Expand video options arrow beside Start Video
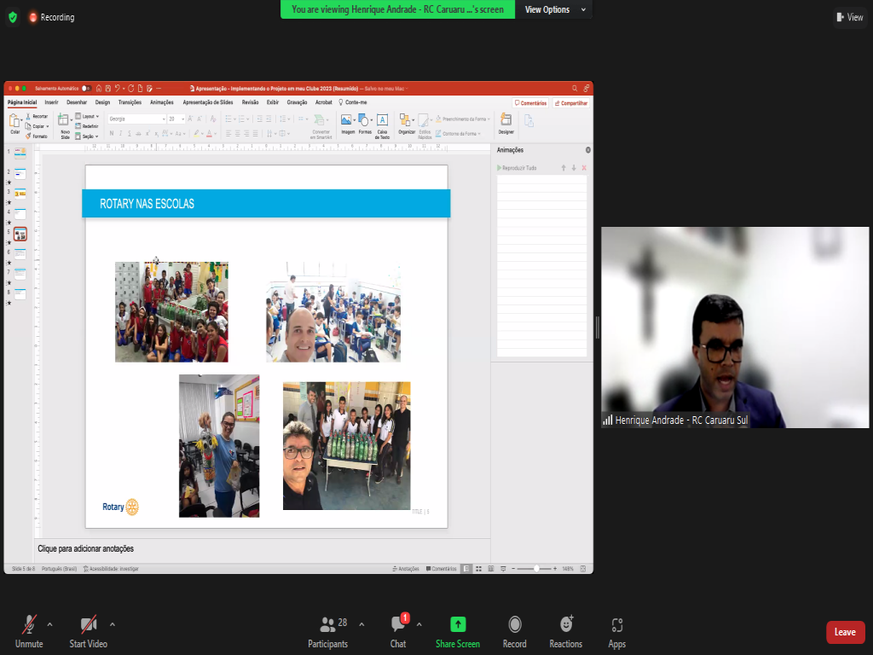 pos(113,623)
